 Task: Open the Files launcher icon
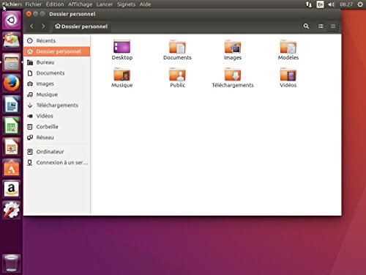[x=11, y=62]
